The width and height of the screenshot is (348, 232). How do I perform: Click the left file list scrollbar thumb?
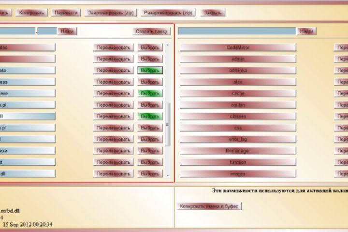[x=168, y=124]
